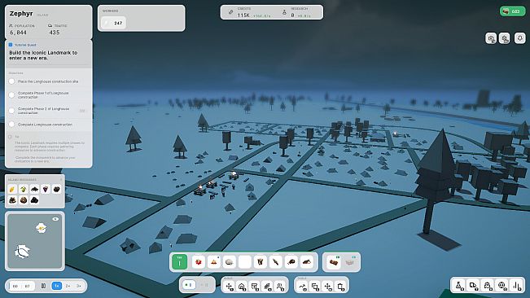Select the brown hut building icon

pos(307,262)
